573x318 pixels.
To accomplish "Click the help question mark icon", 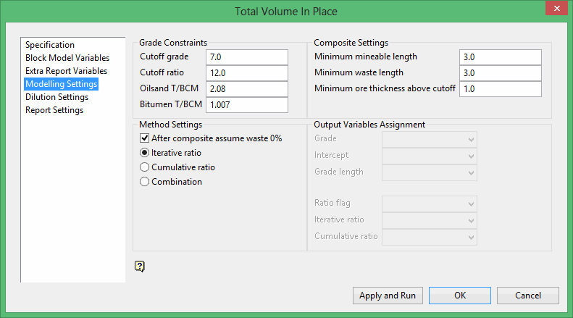I will [x=140, y=266].
